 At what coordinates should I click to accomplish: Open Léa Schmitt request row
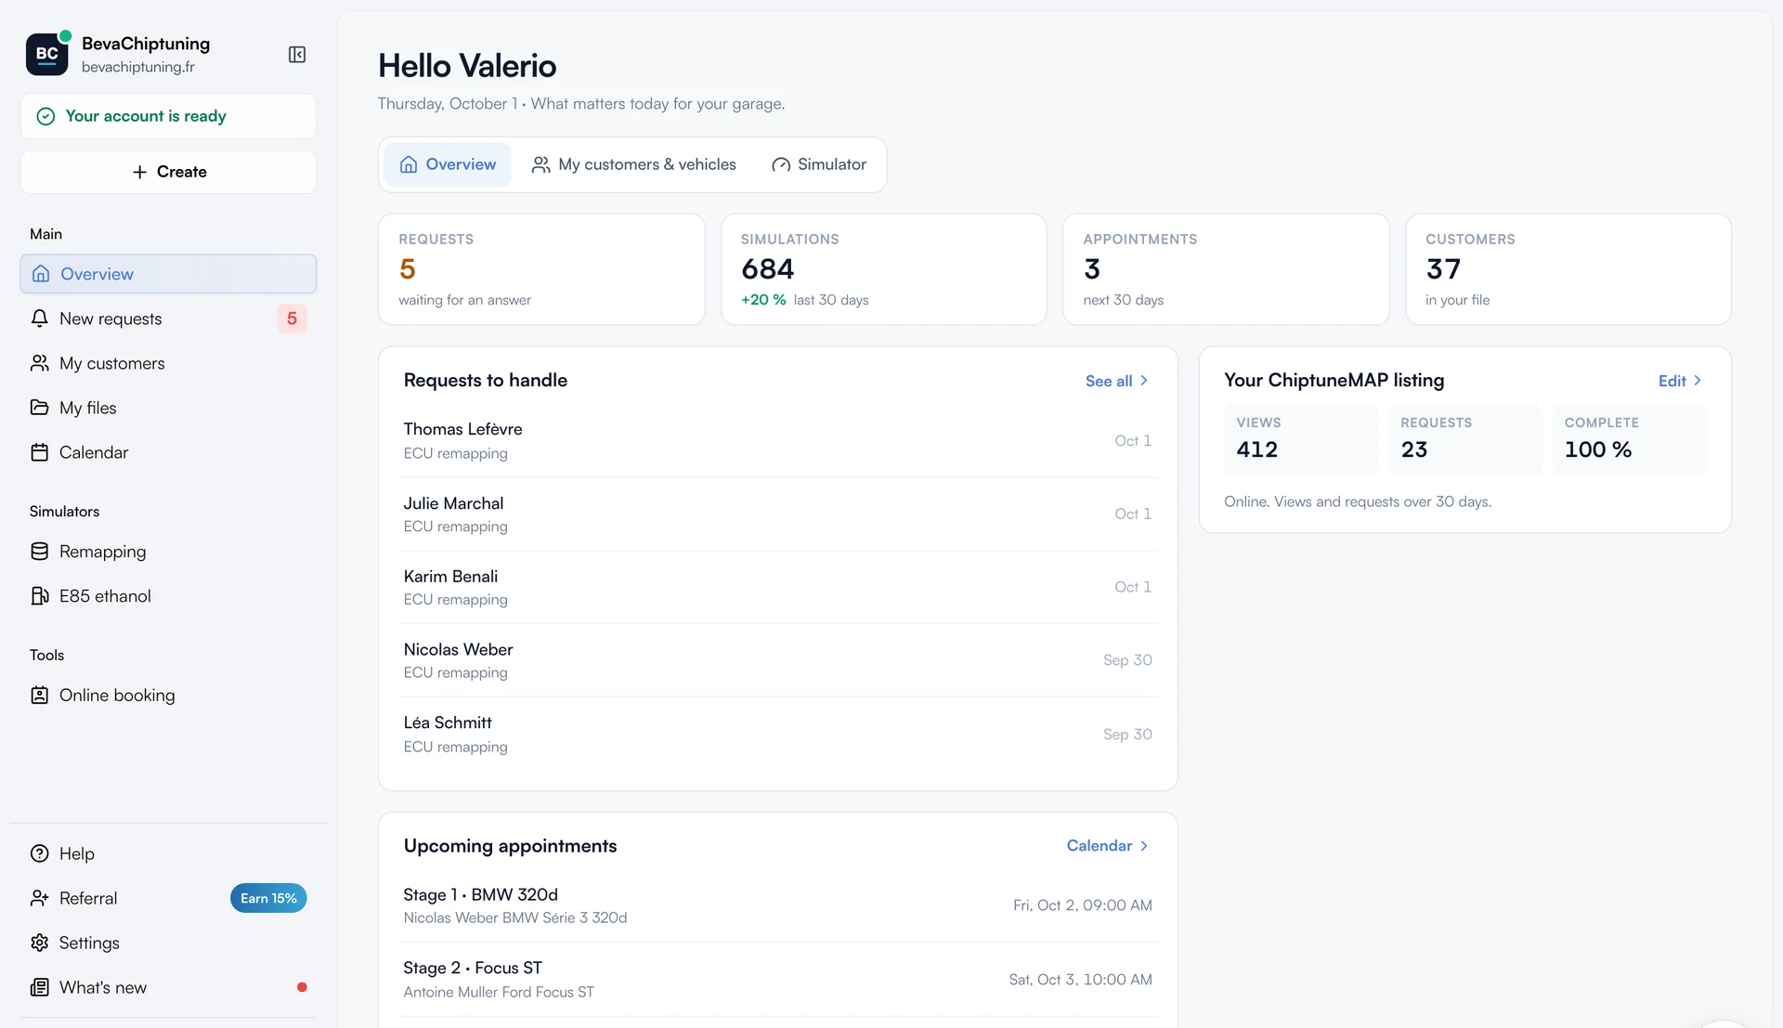pyautogui.click(x=777, y=735)
